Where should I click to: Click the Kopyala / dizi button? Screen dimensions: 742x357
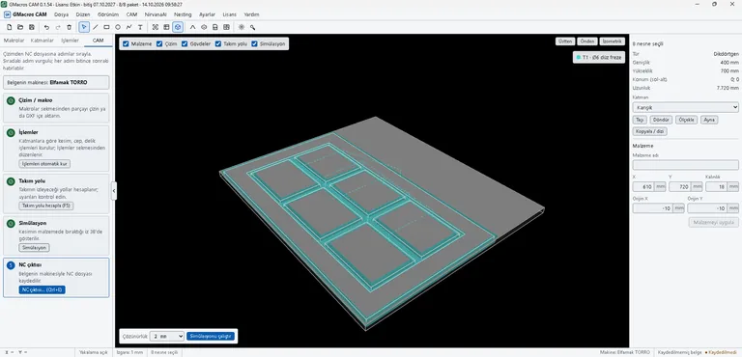click(649, 131)
